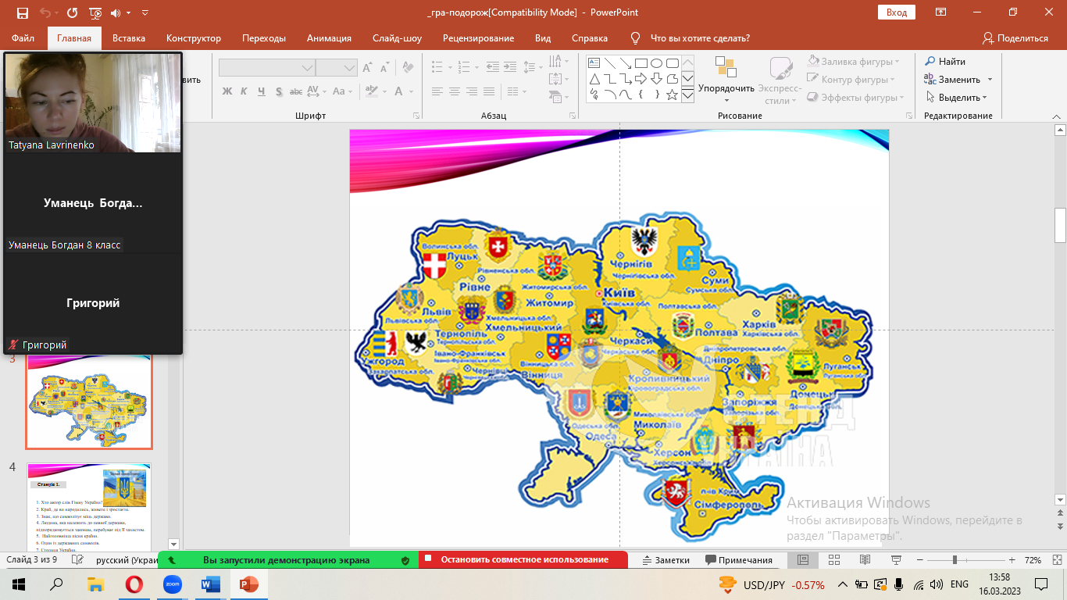Select slide 3 thumbnail in the panel
1067x600 pixels.
point(89,402)
